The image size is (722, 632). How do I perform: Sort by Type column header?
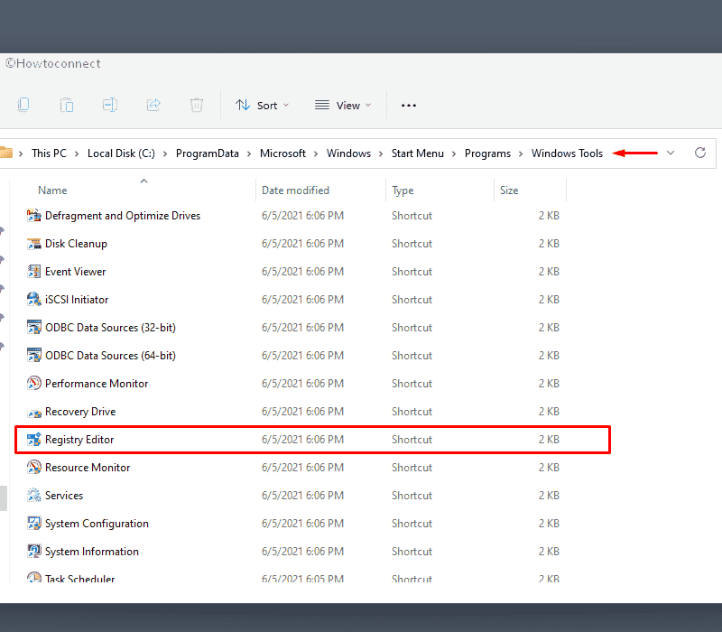click(x=403, y=191)
